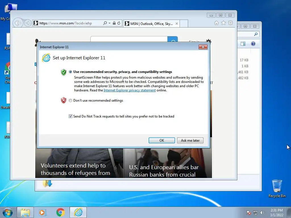
Task: Click Internet Explorer taskbar icon
Action: coord(78,212)
